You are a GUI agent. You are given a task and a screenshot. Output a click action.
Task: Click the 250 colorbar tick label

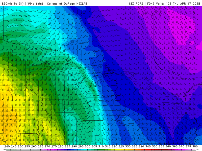click(x=20, y=146)
